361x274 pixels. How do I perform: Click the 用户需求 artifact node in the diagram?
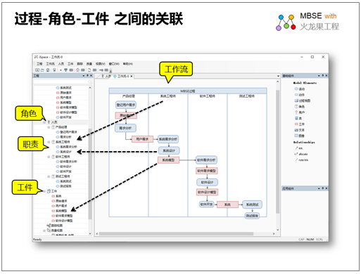(x=142, y=139)
